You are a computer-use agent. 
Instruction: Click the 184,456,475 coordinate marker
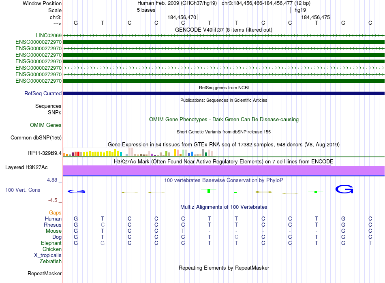pyautogui.click(x=316, y=17)
